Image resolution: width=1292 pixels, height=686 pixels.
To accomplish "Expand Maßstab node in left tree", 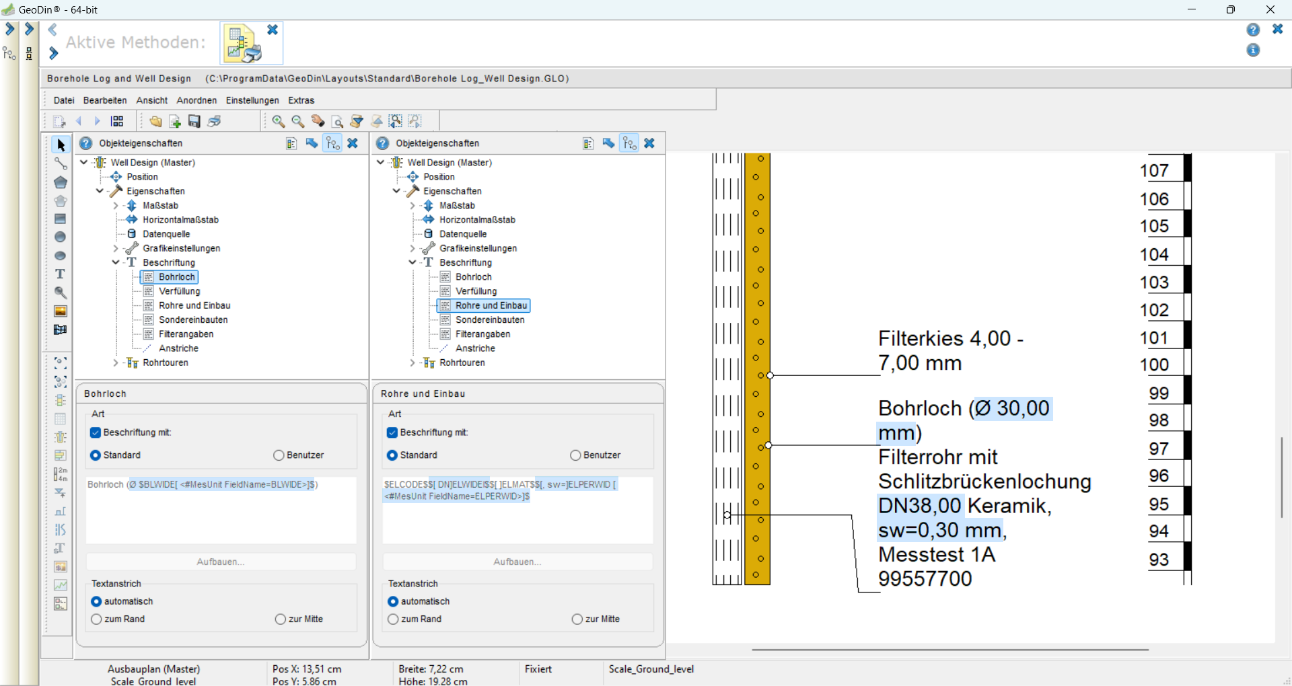I will [x=116, y=206].
